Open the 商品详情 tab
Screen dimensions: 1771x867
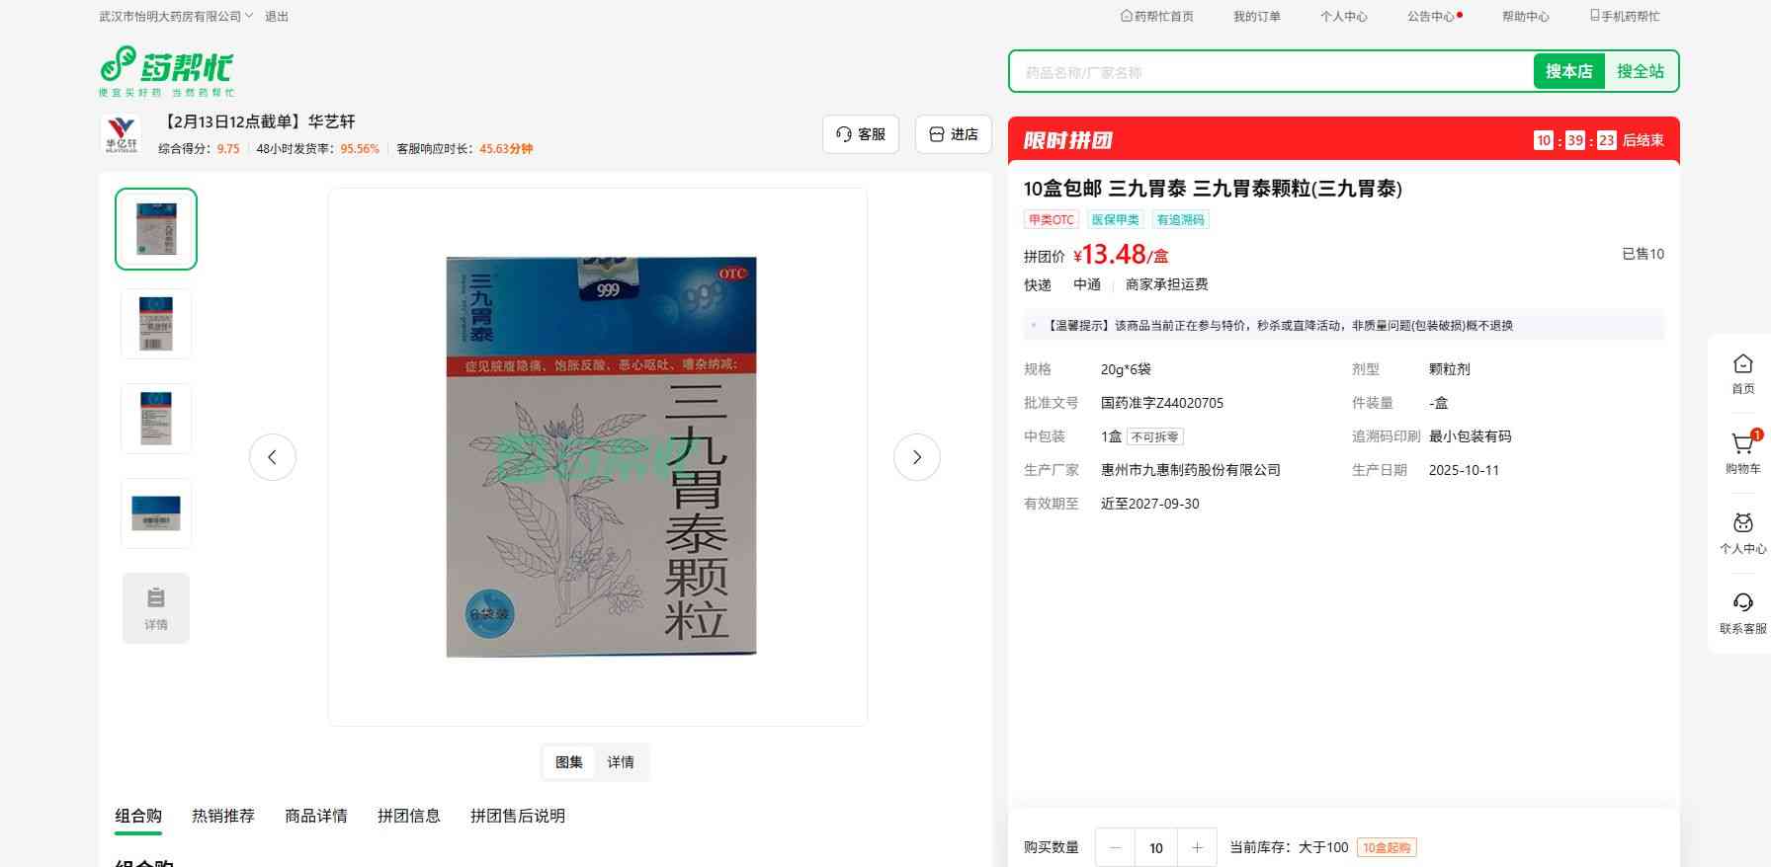point(315,816)
